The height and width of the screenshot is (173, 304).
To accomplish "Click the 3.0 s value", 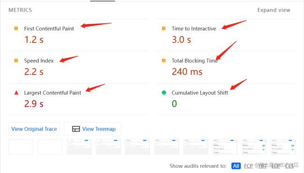I will pos(181,40).
